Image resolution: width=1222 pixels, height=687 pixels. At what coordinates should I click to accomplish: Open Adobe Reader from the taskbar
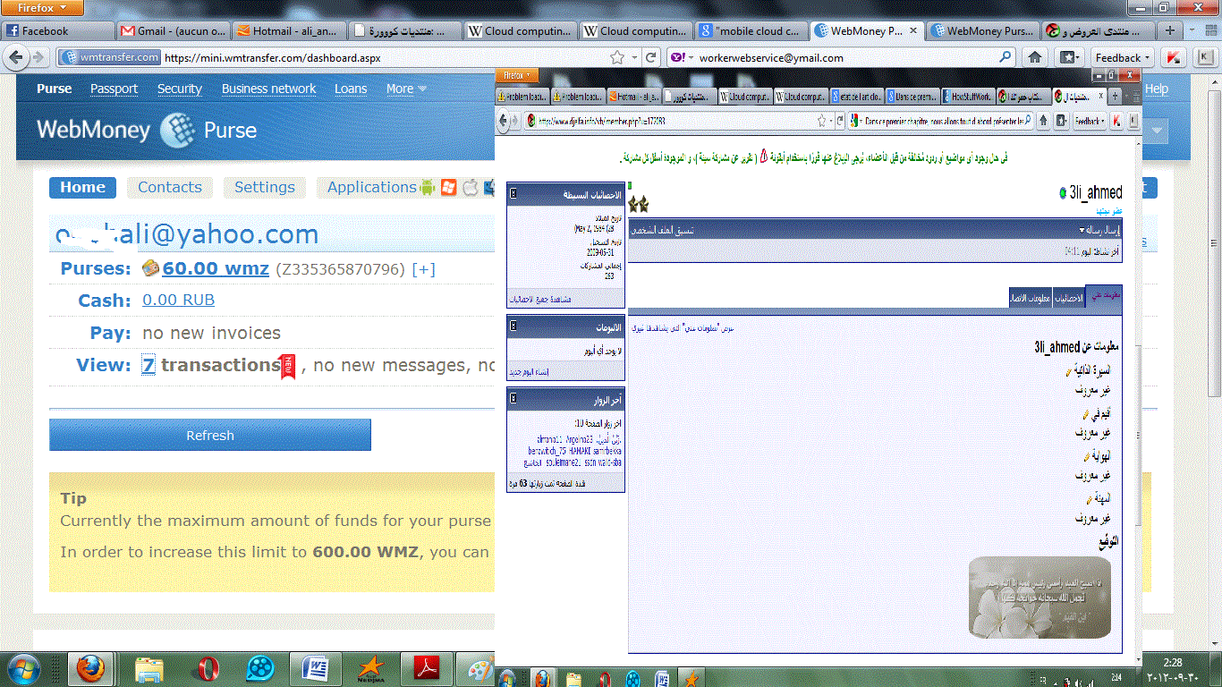[x=425, y=669]
